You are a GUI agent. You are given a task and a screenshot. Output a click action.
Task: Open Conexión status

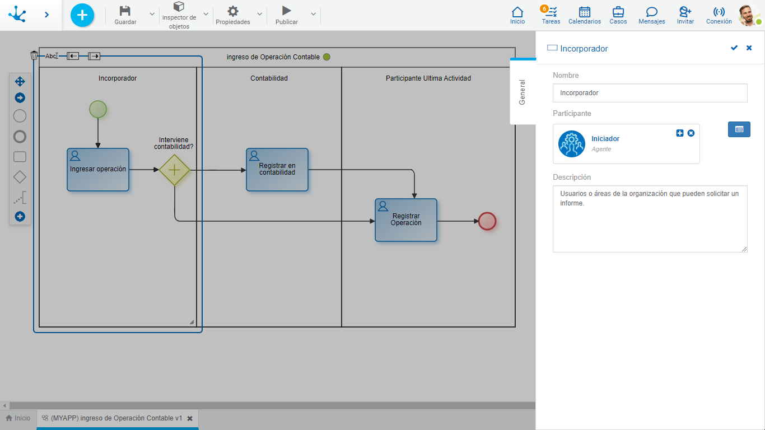point(719,16)
